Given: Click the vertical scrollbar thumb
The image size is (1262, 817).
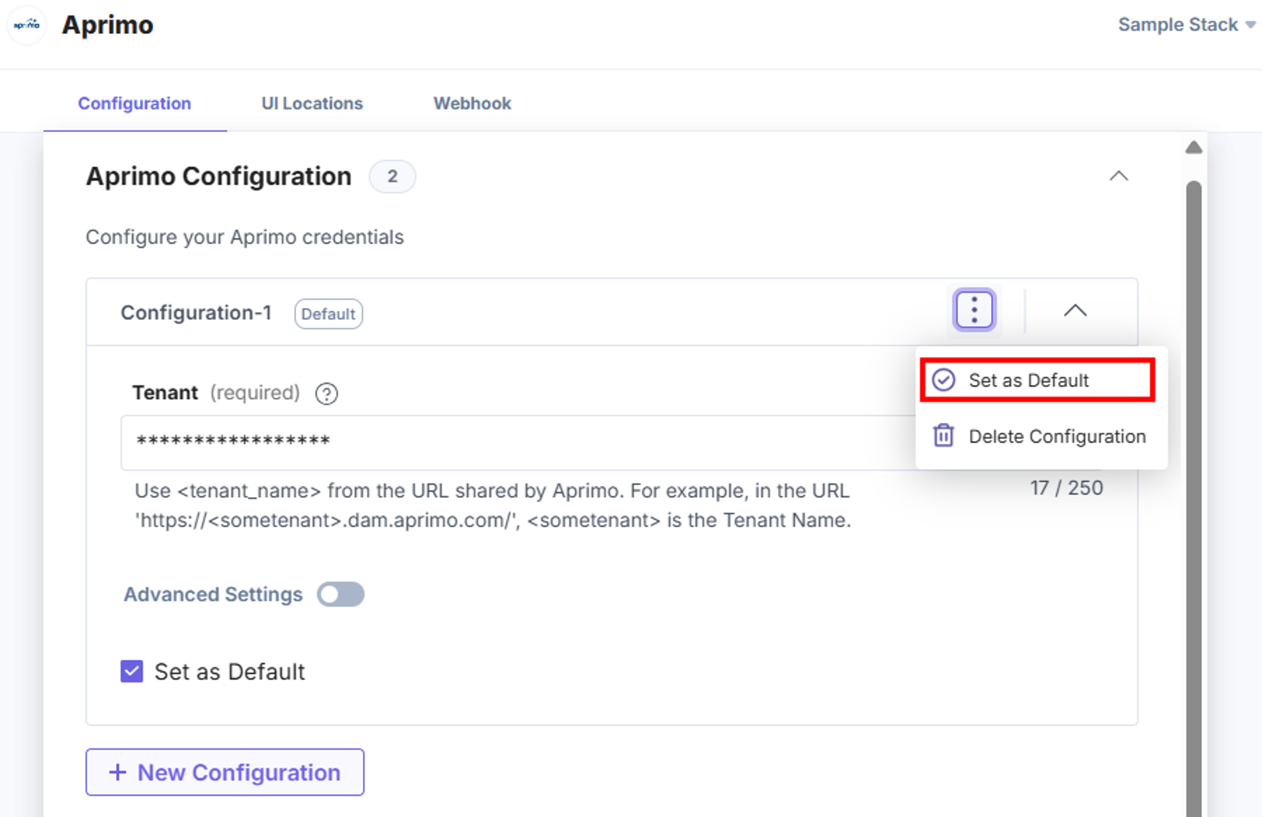Looking at the screenshot, I should (x=1194, y=498).
